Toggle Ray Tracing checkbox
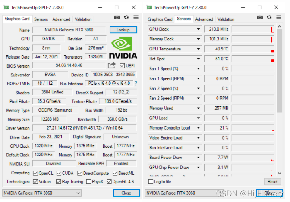The image size is (290, 202). pyautogui.click(x=58, y=182)
